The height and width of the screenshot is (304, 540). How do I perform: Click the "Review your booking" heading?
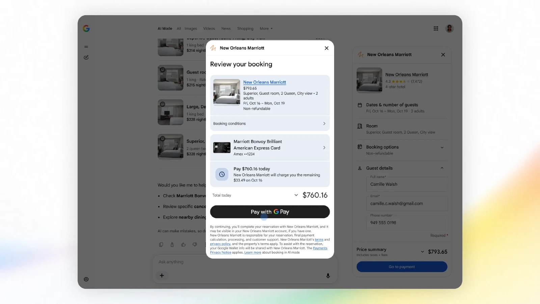[241, 64]
